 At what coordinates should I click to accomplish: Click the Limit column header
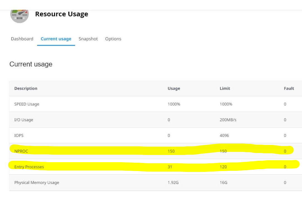225,88
